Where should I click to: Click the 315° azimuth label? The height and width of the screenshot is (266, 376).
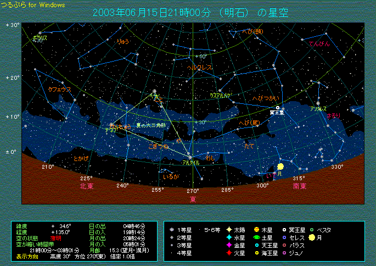pyautogui.click(x=299, y=179)
